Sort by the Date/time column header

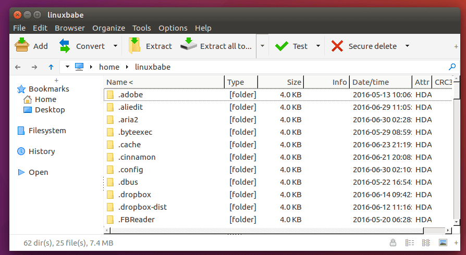371,82
